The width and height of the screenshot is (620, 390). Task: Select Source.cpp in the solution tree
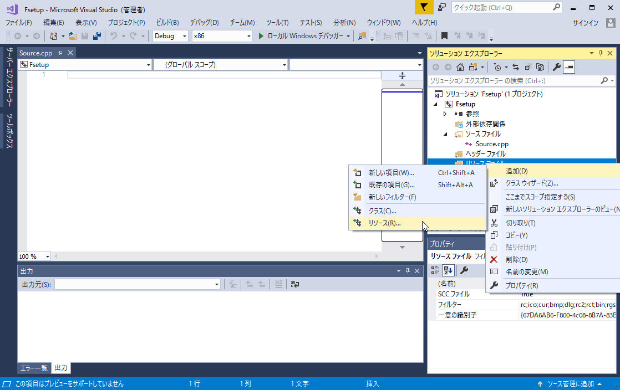coord(492,144)
